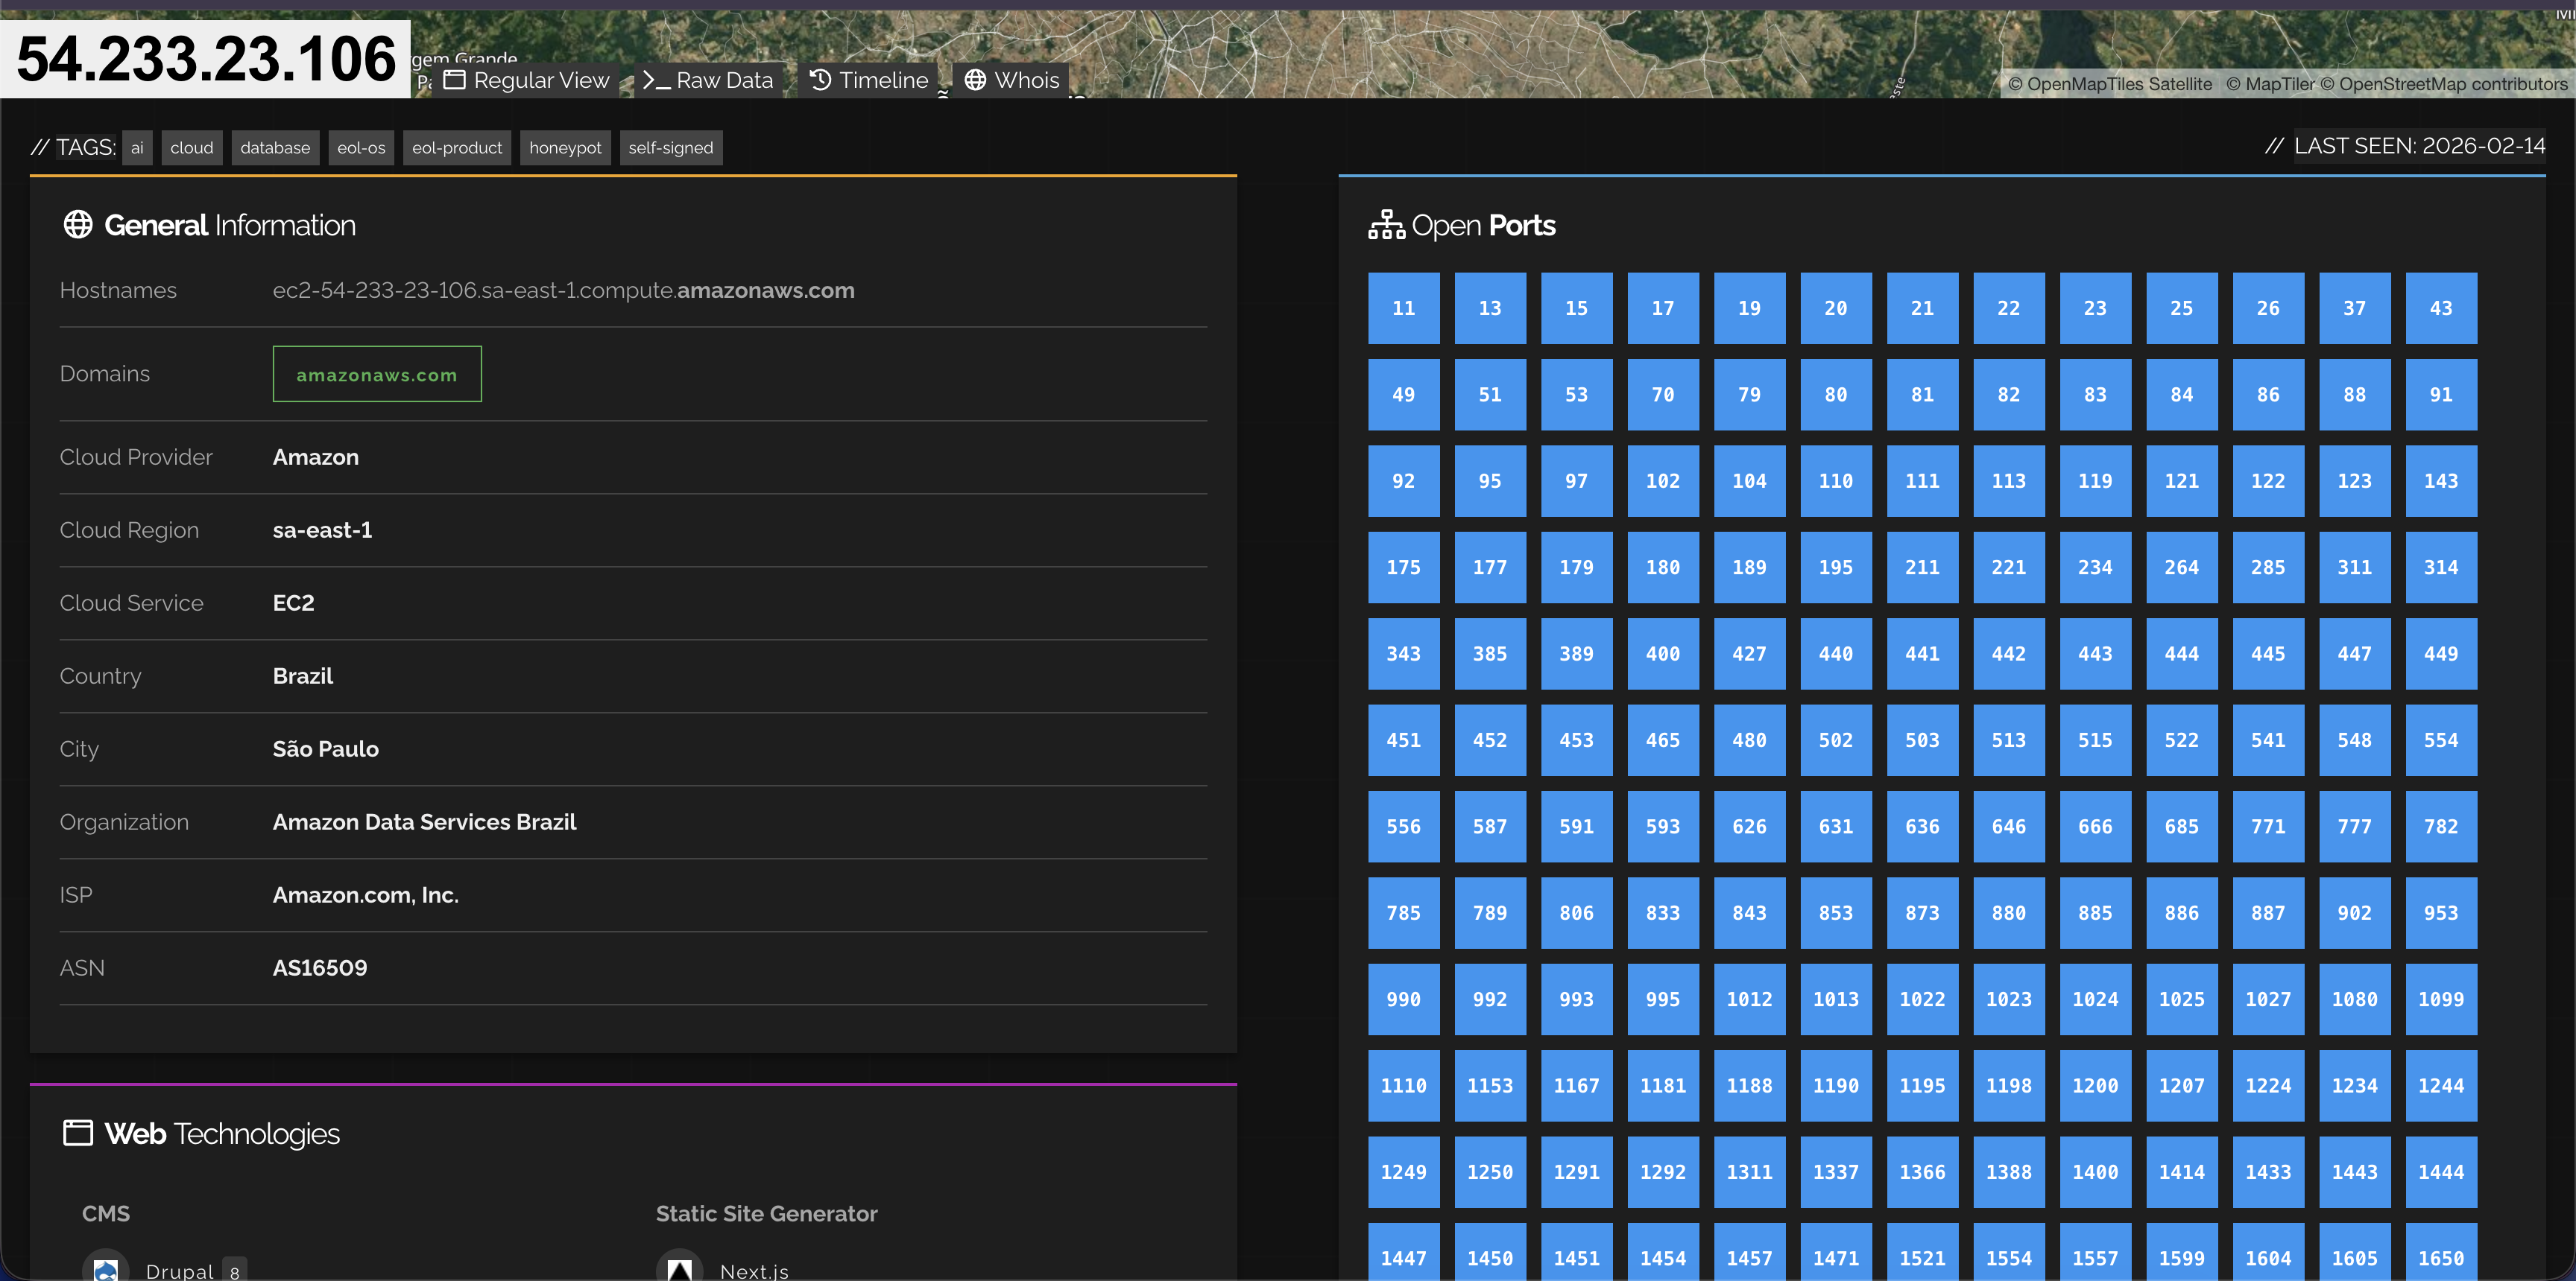Click the network icon beside Open Ports
The height and width of the screenshot is (1281, 2576).
[1386, 225]
